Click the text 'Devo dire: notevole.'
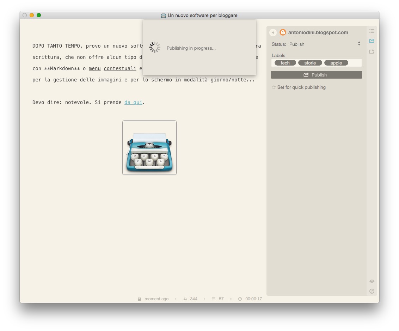 coord(61,102)
